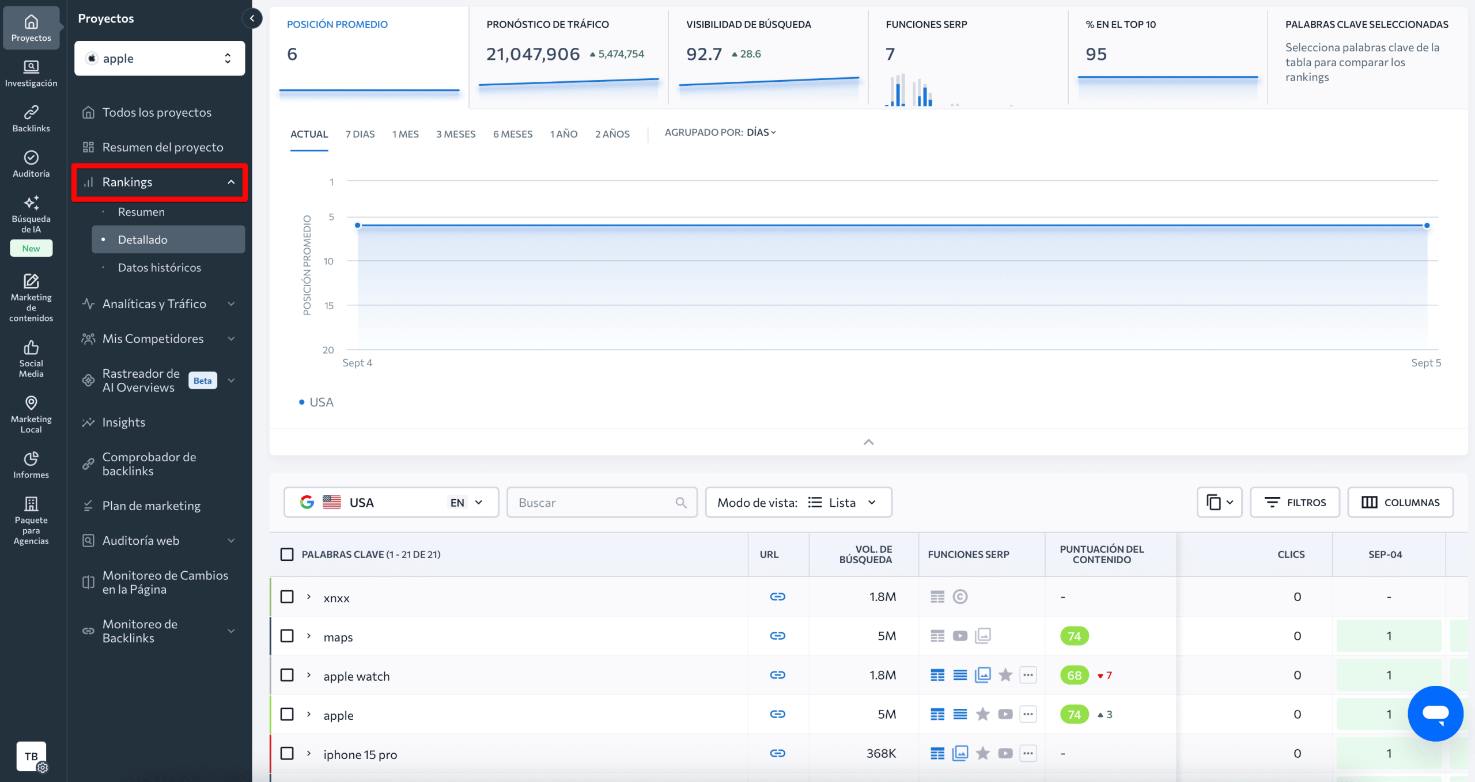Select all keywords with header checkbox
This screenshot has width=1475, height=782.
coord(287,554)
